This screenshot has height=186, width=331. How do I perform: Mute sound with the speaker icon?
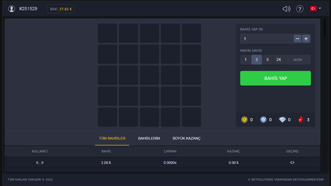pyautogui.click(x=286, y=9)
